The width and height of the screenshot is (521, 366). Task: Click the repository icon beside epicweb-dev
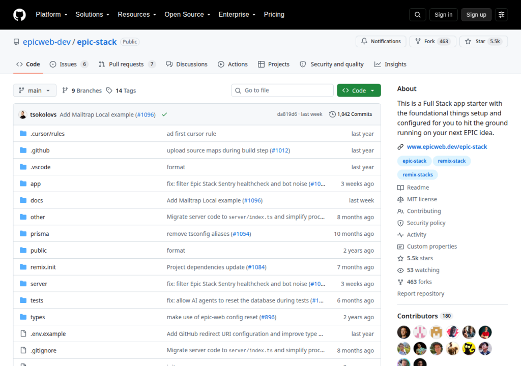click(16, 42)
